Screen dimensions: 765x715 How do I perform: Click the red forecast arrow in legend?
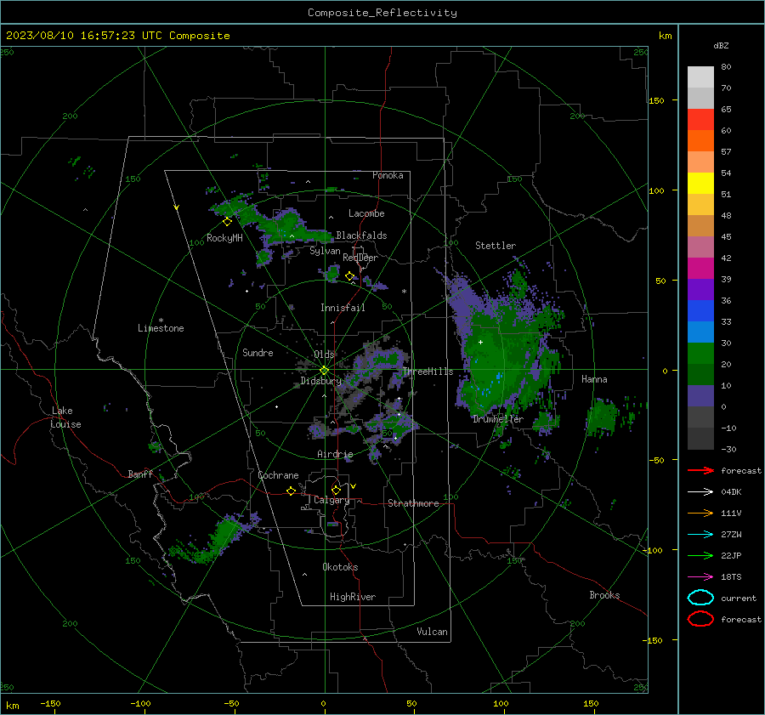point(700,470)
